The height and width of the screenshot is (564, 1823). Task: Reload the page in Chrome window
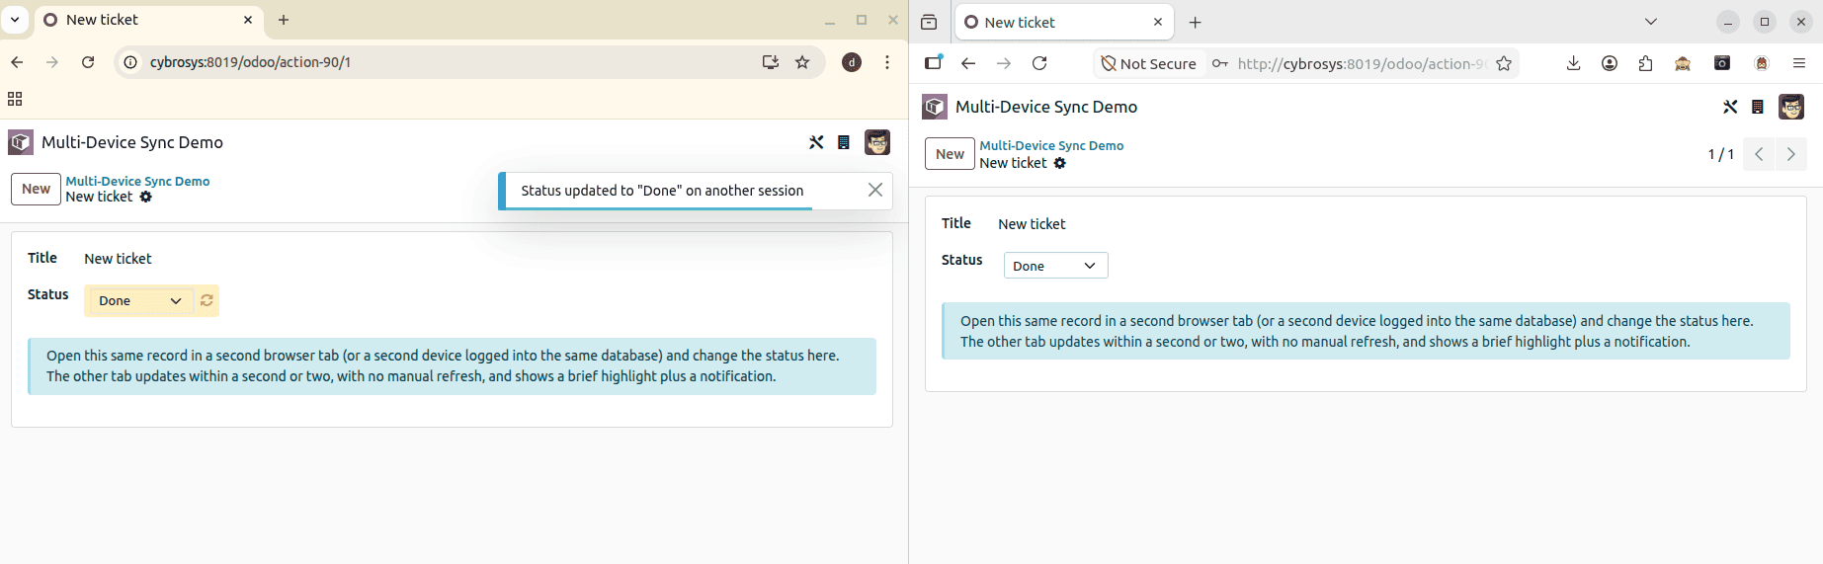click(88, 62)
